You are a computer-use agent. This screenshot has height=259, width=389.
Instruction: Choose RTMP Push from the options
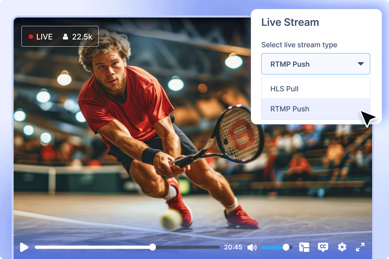coord(290,109)
